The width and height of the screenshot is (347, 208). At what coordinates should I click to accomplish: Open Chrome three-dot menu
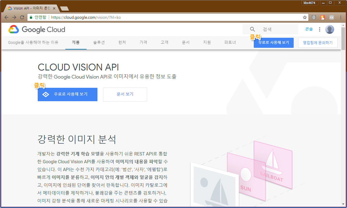coord(341,17)
